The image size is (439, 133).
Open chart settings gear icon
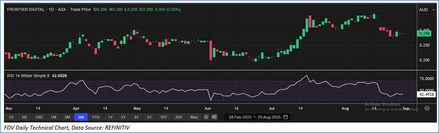206,117
